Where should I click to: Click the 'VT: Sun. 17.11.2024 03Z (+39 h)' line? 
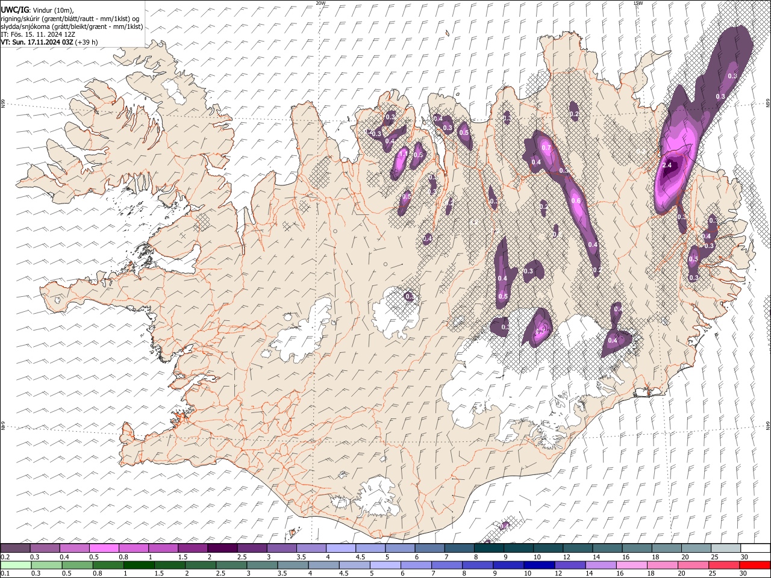(49, 42)
